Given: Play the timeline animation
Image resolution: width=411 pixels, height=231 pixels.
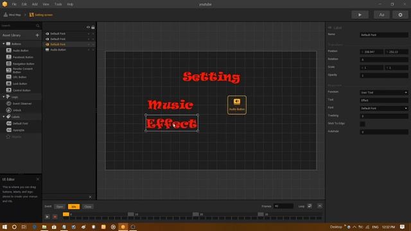Looking at the screenshot, I should [47, 217].
